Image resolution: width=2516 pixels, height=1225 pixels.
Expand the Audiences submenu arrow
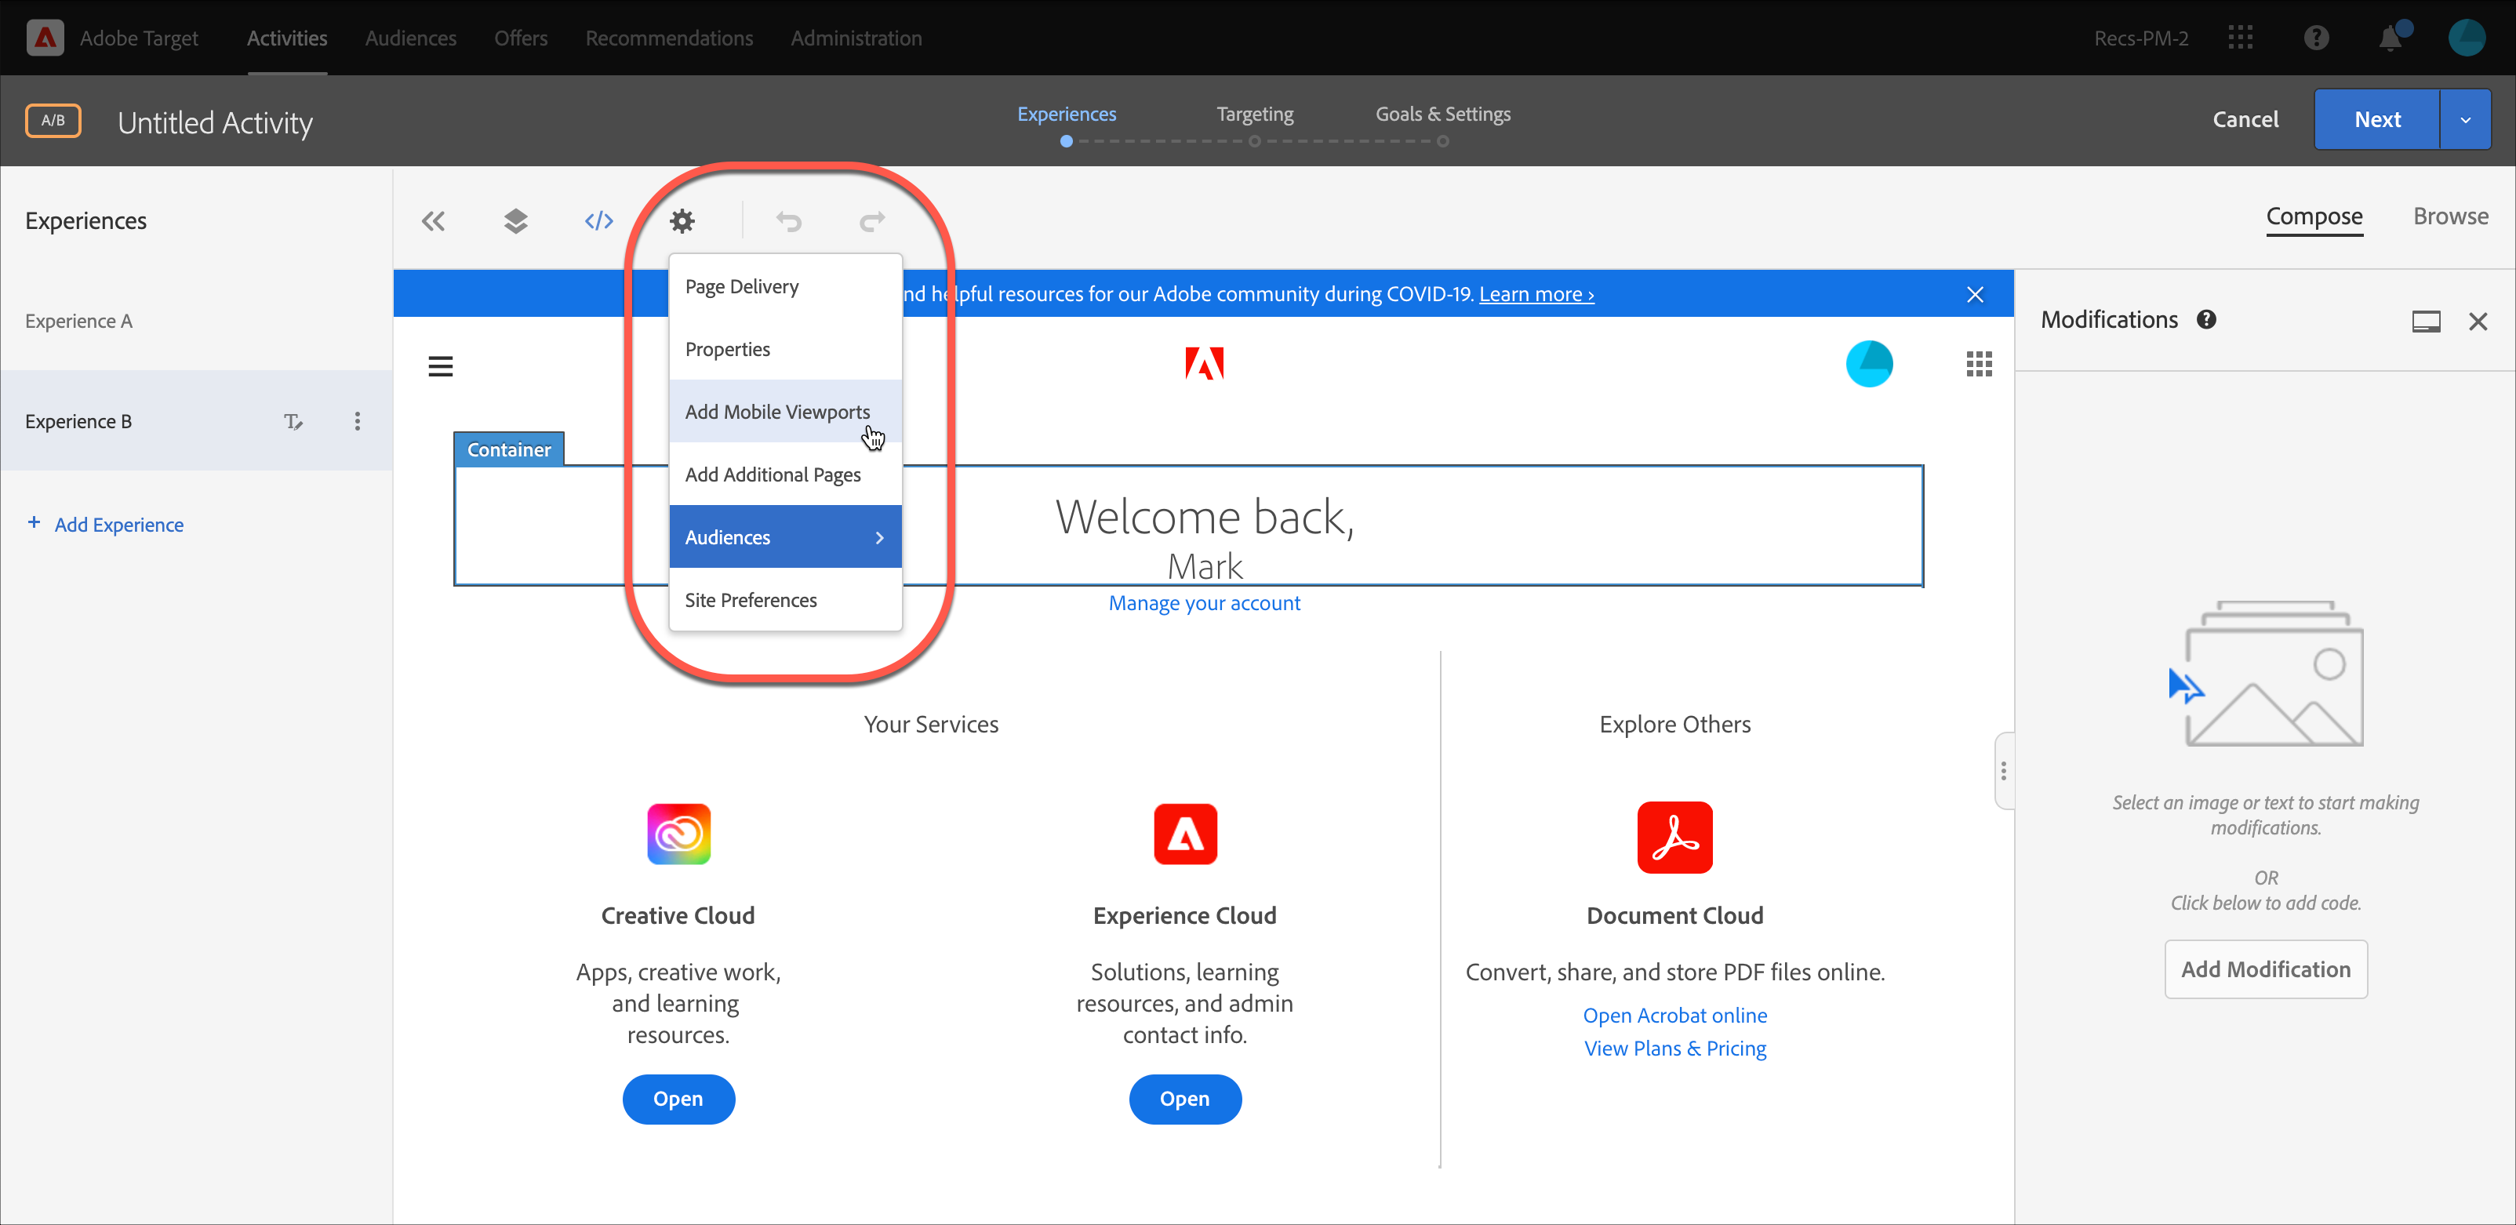[879, 536]
